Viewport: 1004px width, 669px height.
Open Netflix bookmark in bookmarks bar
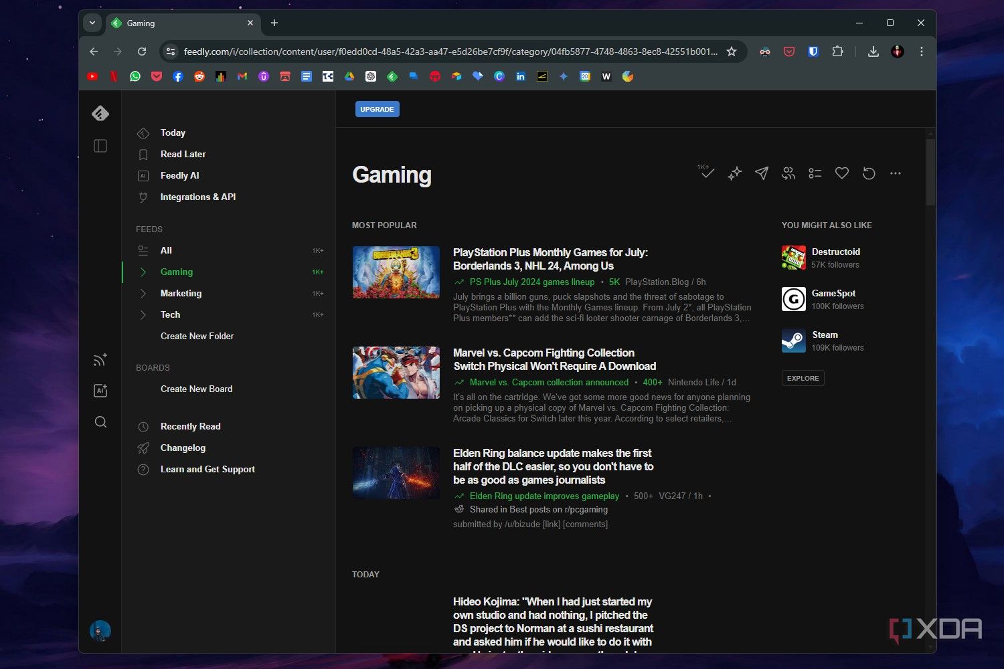click(114, 76)
